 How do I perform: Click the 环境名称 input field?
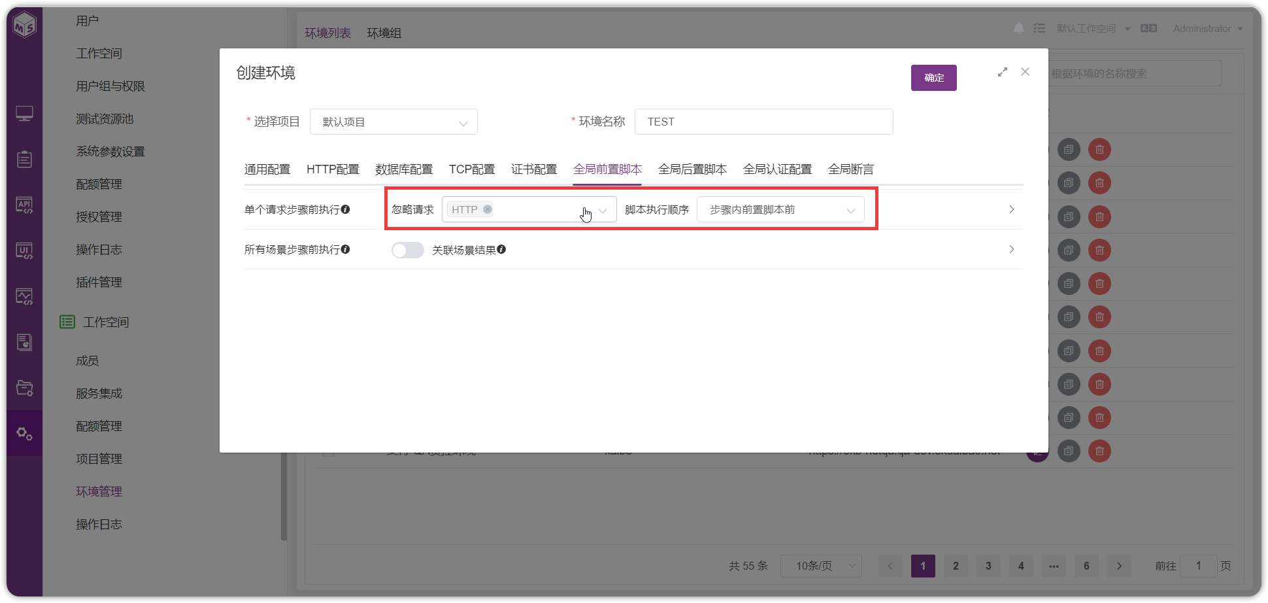pos(763,122)
